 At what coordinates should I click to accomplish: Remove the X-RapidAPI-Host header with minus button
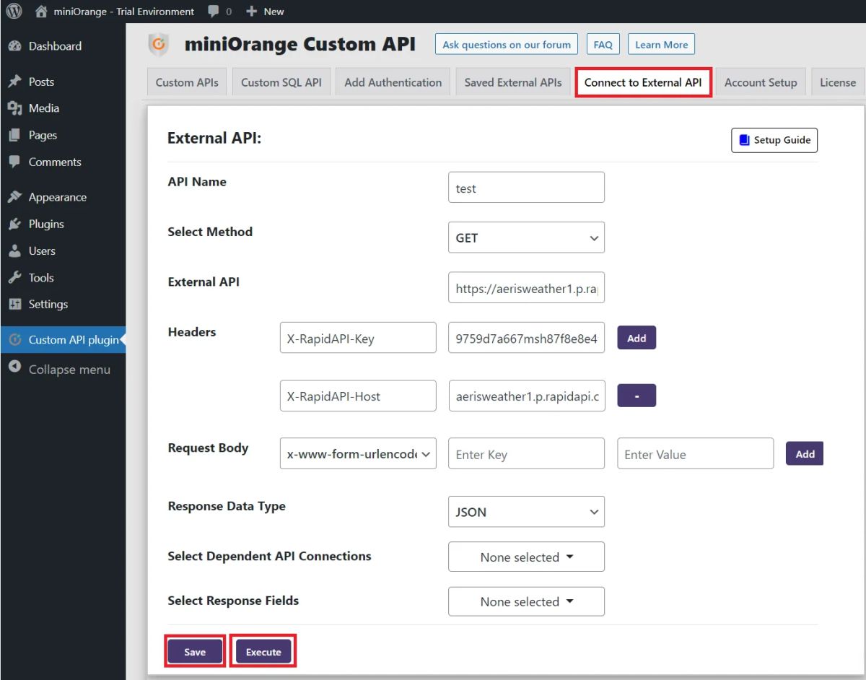click(x=637, y=396)
